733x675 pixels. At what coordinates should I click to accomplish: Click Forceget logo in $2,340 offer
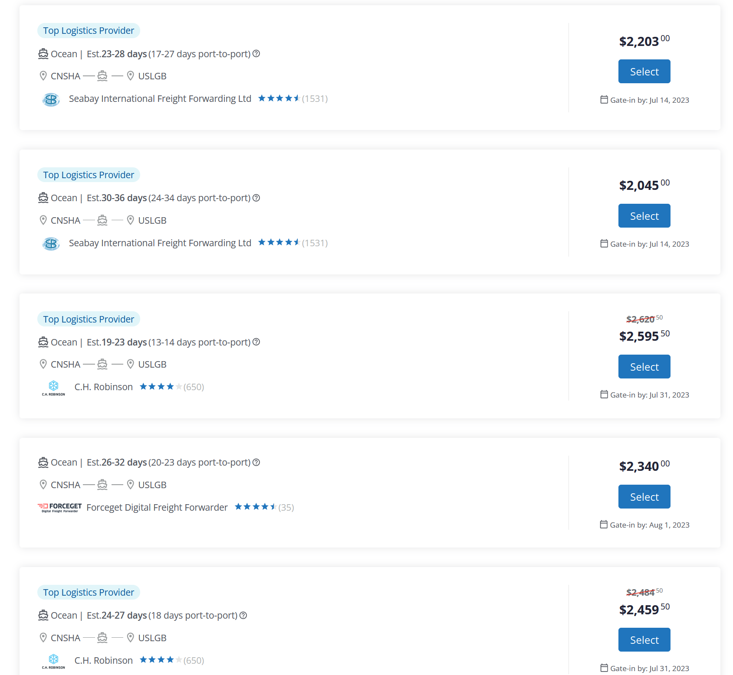click(60, 508)
